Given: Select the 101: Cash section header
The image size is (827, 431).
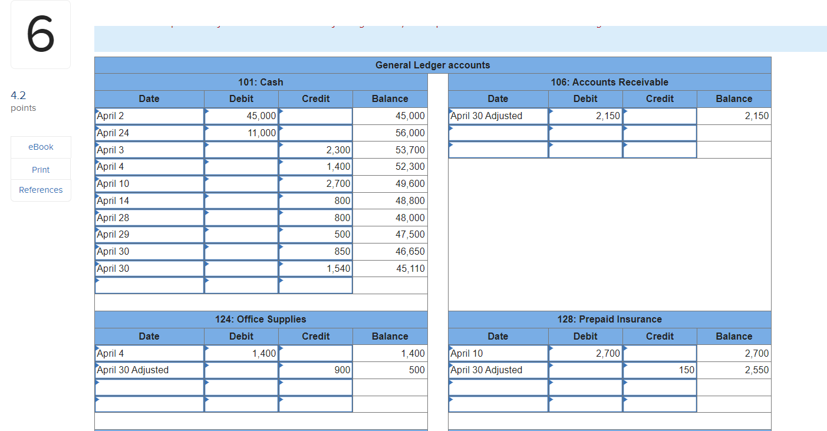Looking at the screenshot, I should click(261, 82).
